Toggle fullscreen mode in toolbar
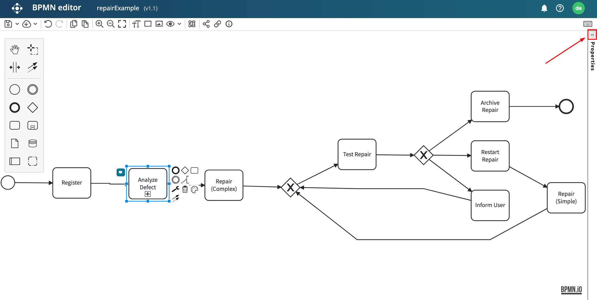This screenshot has height=300, width=597. [x=122, y=24]
